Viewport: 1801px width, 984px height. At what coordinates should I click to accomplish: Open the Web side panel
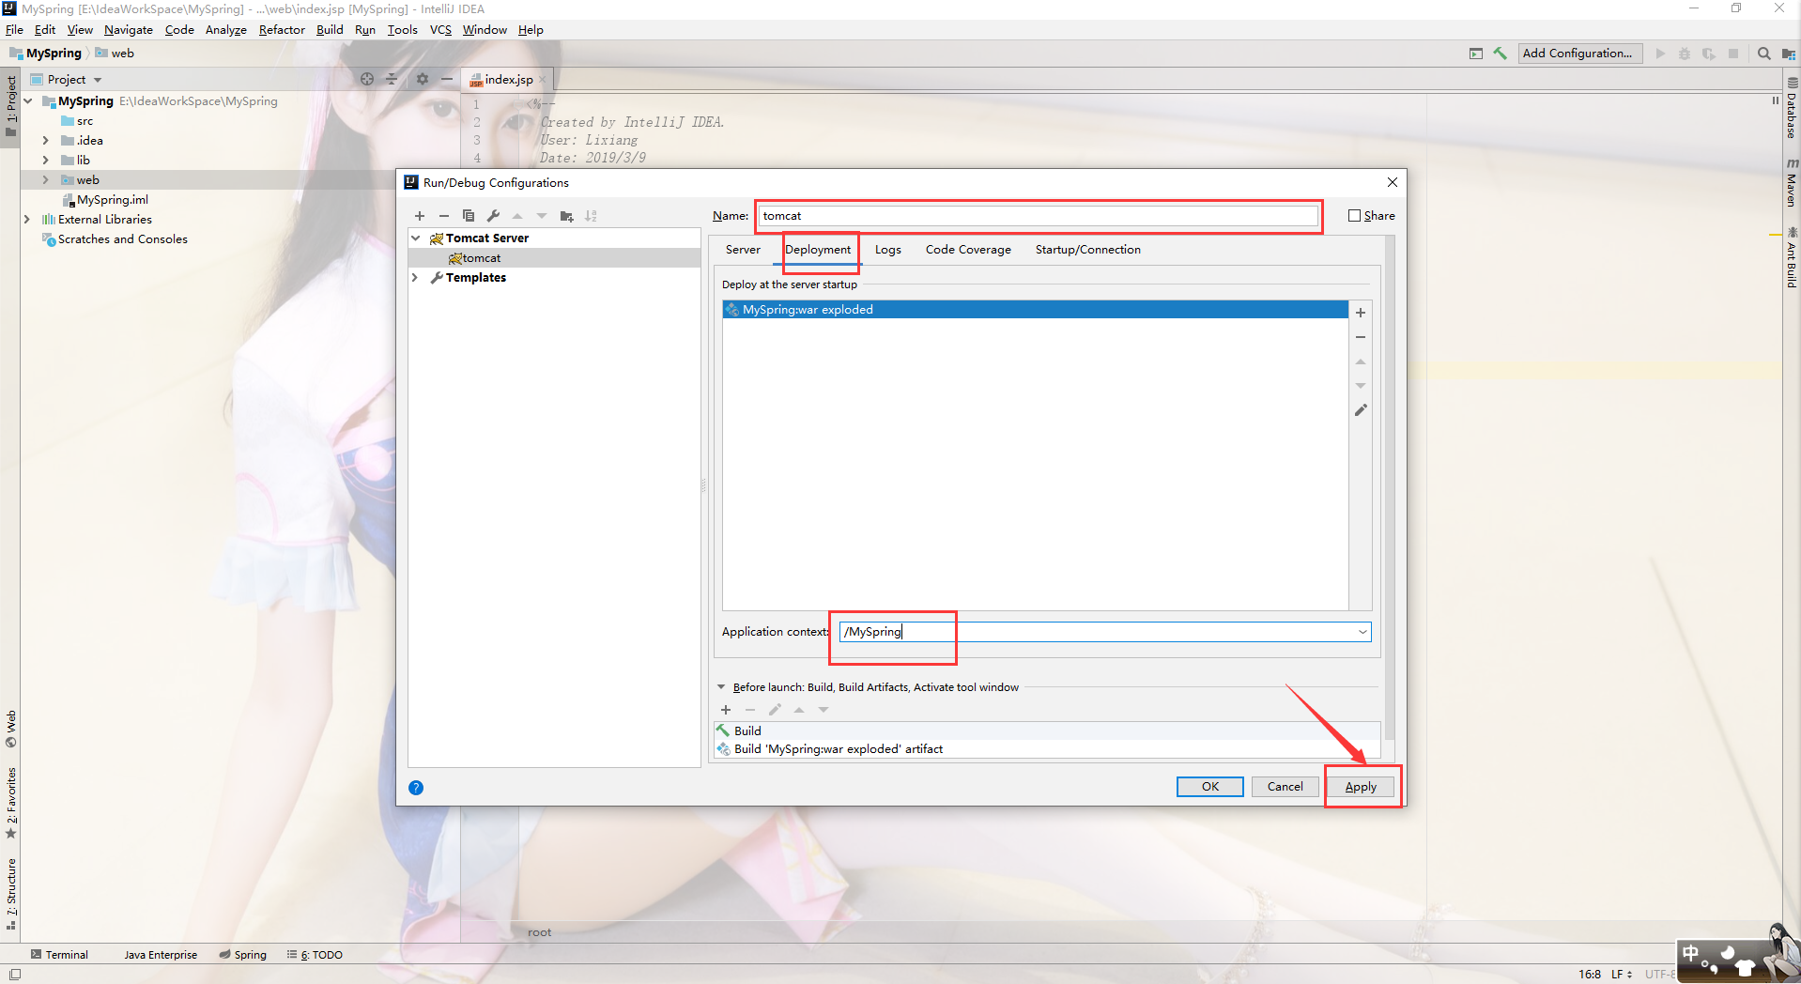(x=11, y=729)
